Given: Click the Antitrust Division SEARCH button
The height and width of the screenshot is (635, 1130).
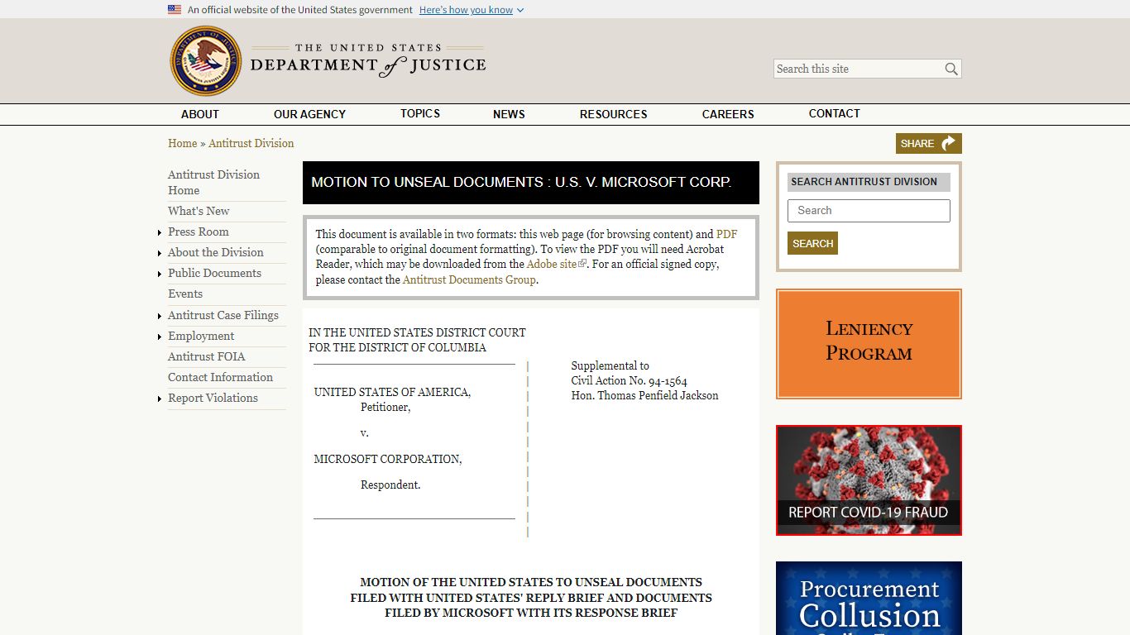Looking at the screenshot, I should 812,243.
